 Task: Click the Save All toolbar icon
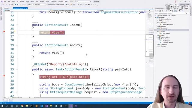[17, 5]
